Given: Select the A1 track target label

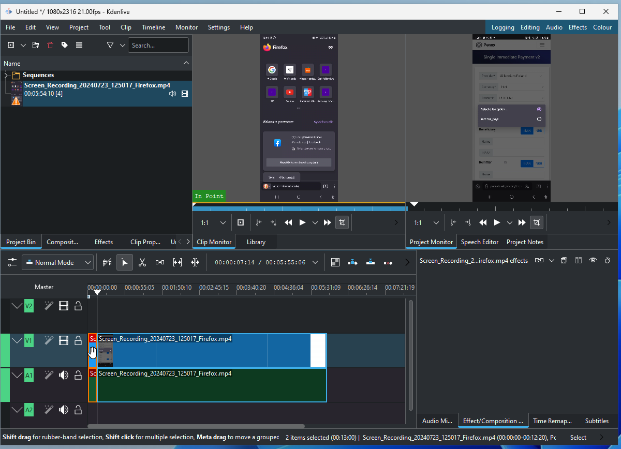Looking at the screenshot, I should click(29, 375).
